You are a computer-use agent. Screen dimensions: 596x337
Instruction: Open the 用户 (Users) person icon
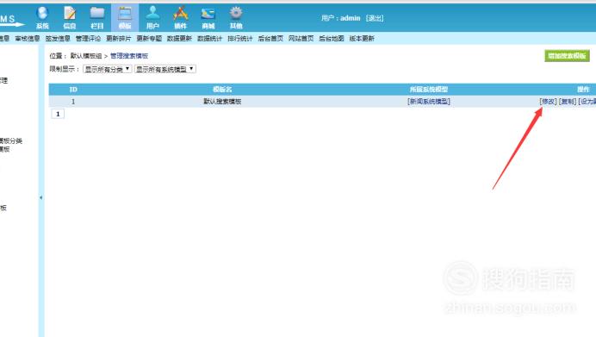(x=152, y=17)
